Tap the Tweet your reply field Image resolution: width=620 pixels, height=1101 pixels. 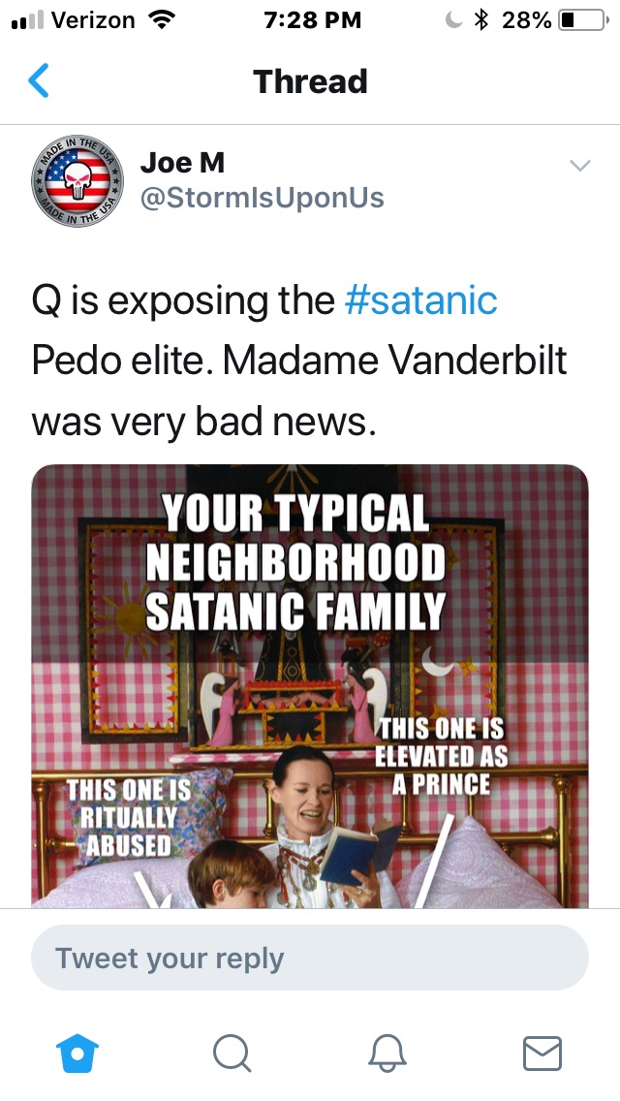tap(310, 959)
